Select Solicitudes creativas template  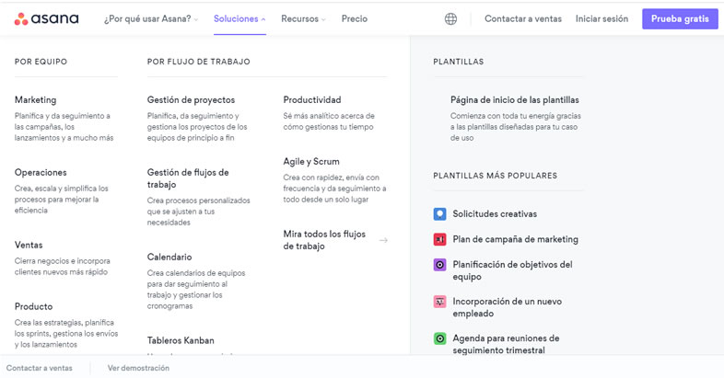495,214
